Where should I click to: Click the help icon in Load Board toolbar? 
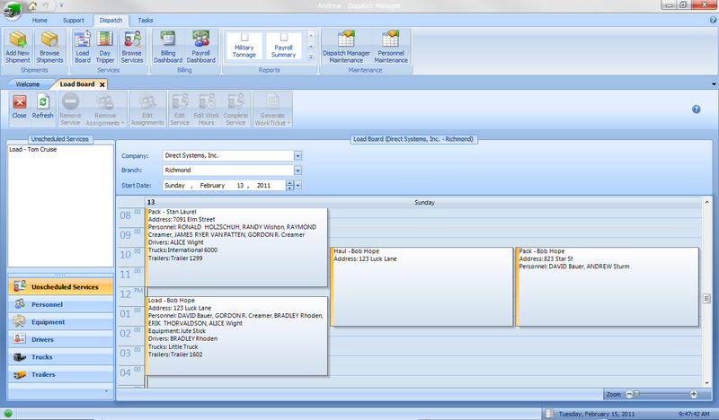click(x=696, y=109)
